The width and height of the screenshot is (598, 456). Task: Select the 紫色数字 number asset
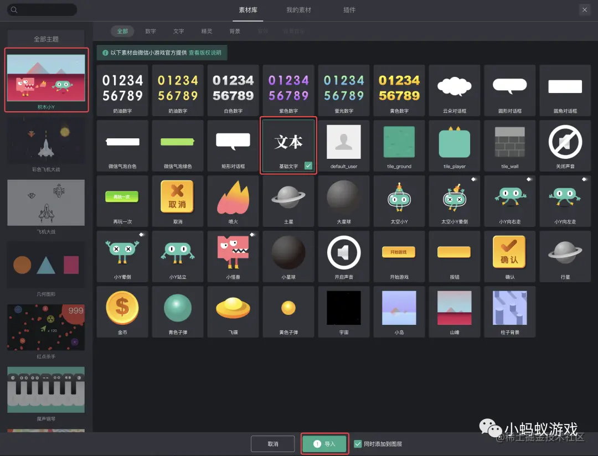pyautogui.click(x=288, y=90)
